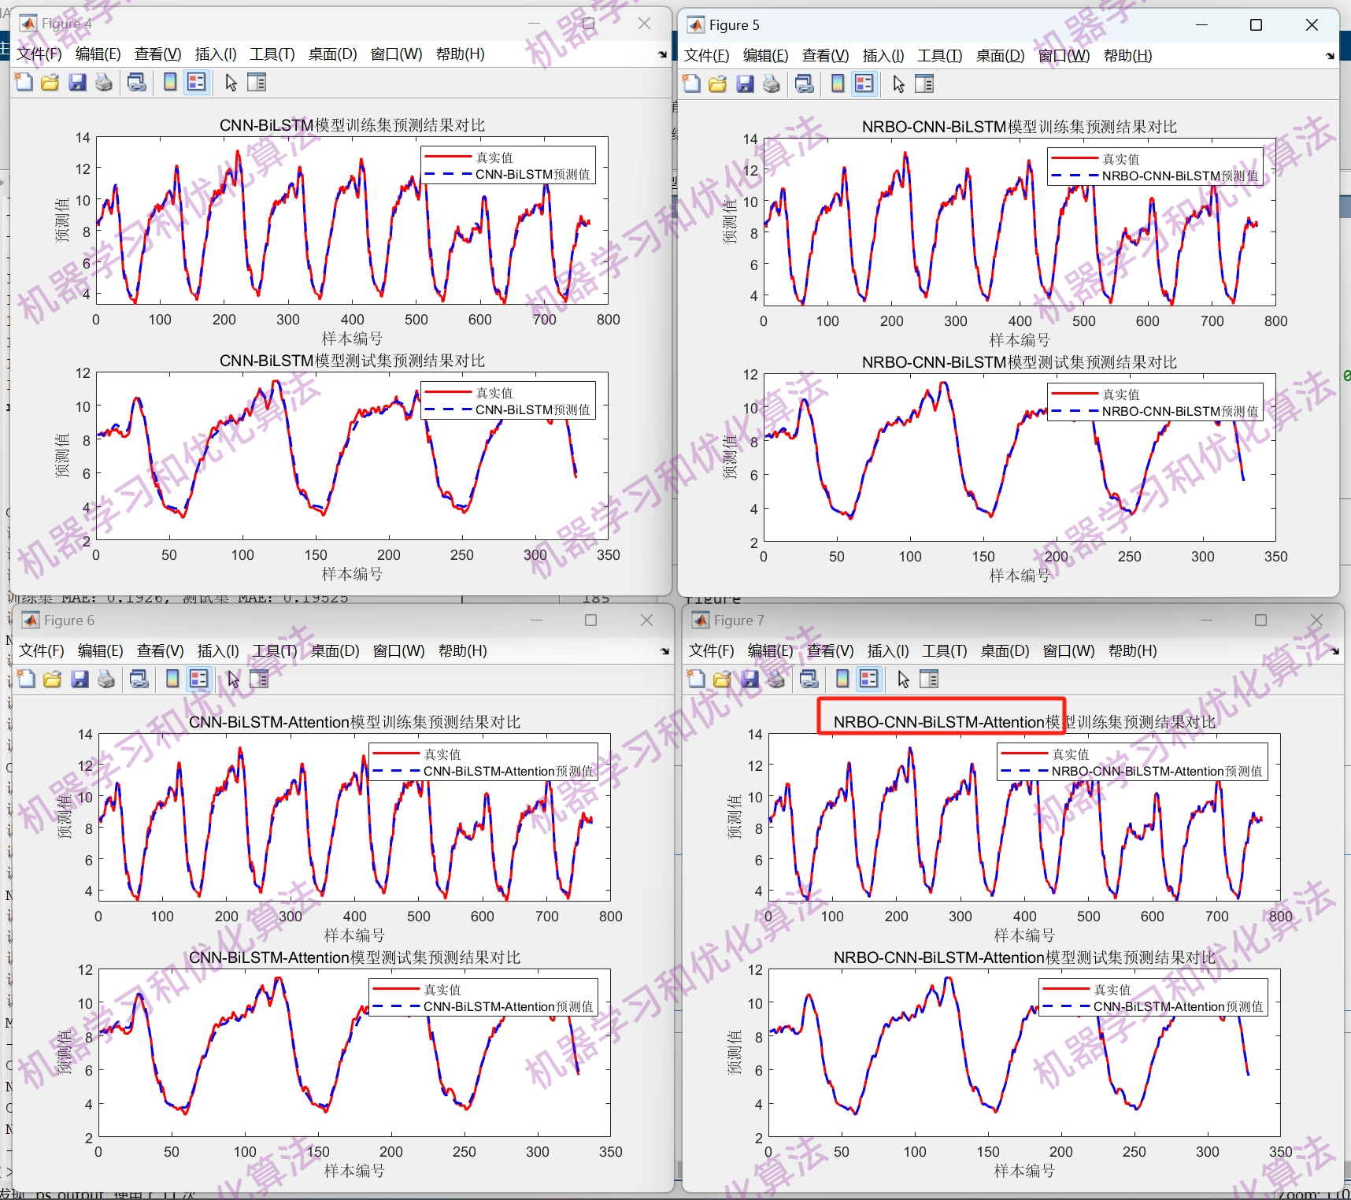Enable Edit Plot arrow tool in Figure 6
The image size is (1351, 1200).
233,679
